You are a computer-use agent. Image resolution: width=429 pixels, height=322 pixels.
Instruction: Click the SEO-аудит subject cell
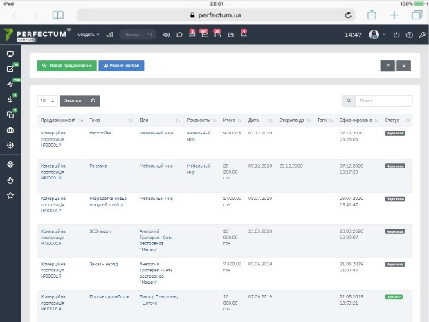pyautogui.click(x=100, y=231)
